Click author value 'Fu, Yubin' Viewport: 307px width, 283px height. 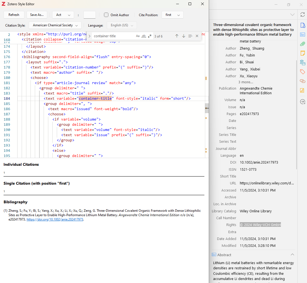pos(247,55)
